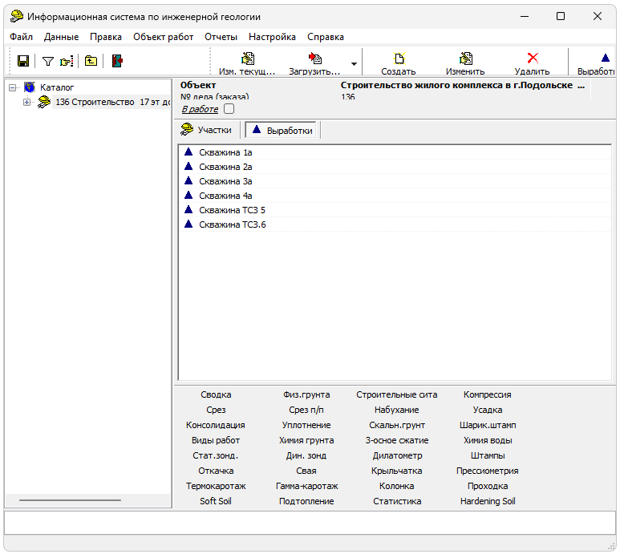
Task: Open the Hardening Soil data section
Action: click(488, 501)
